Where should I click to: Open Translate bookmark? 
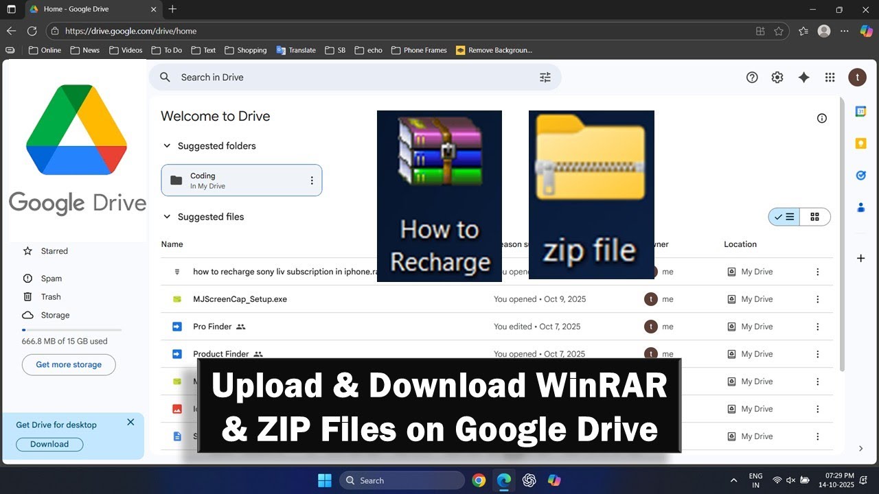[x=296, y=50]
